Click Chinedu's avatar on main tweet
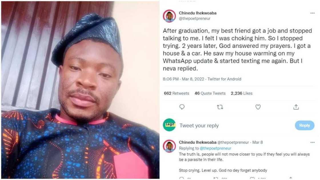The image size is (320, 180). (169, 16)
